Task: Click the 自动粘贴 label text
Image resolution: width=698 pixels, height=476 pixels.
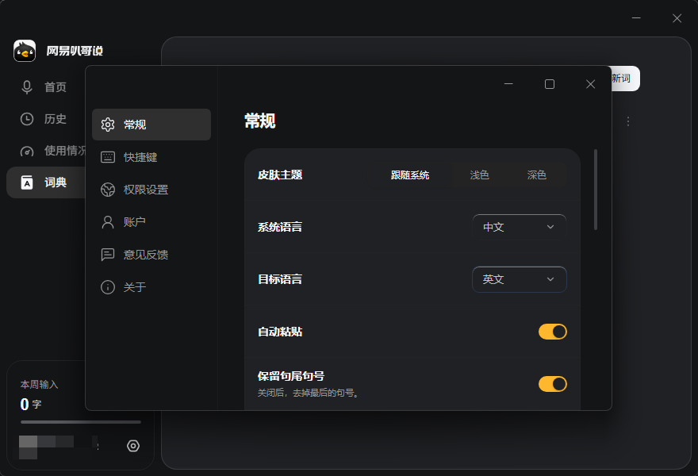Action: click(x=280, y=332)
